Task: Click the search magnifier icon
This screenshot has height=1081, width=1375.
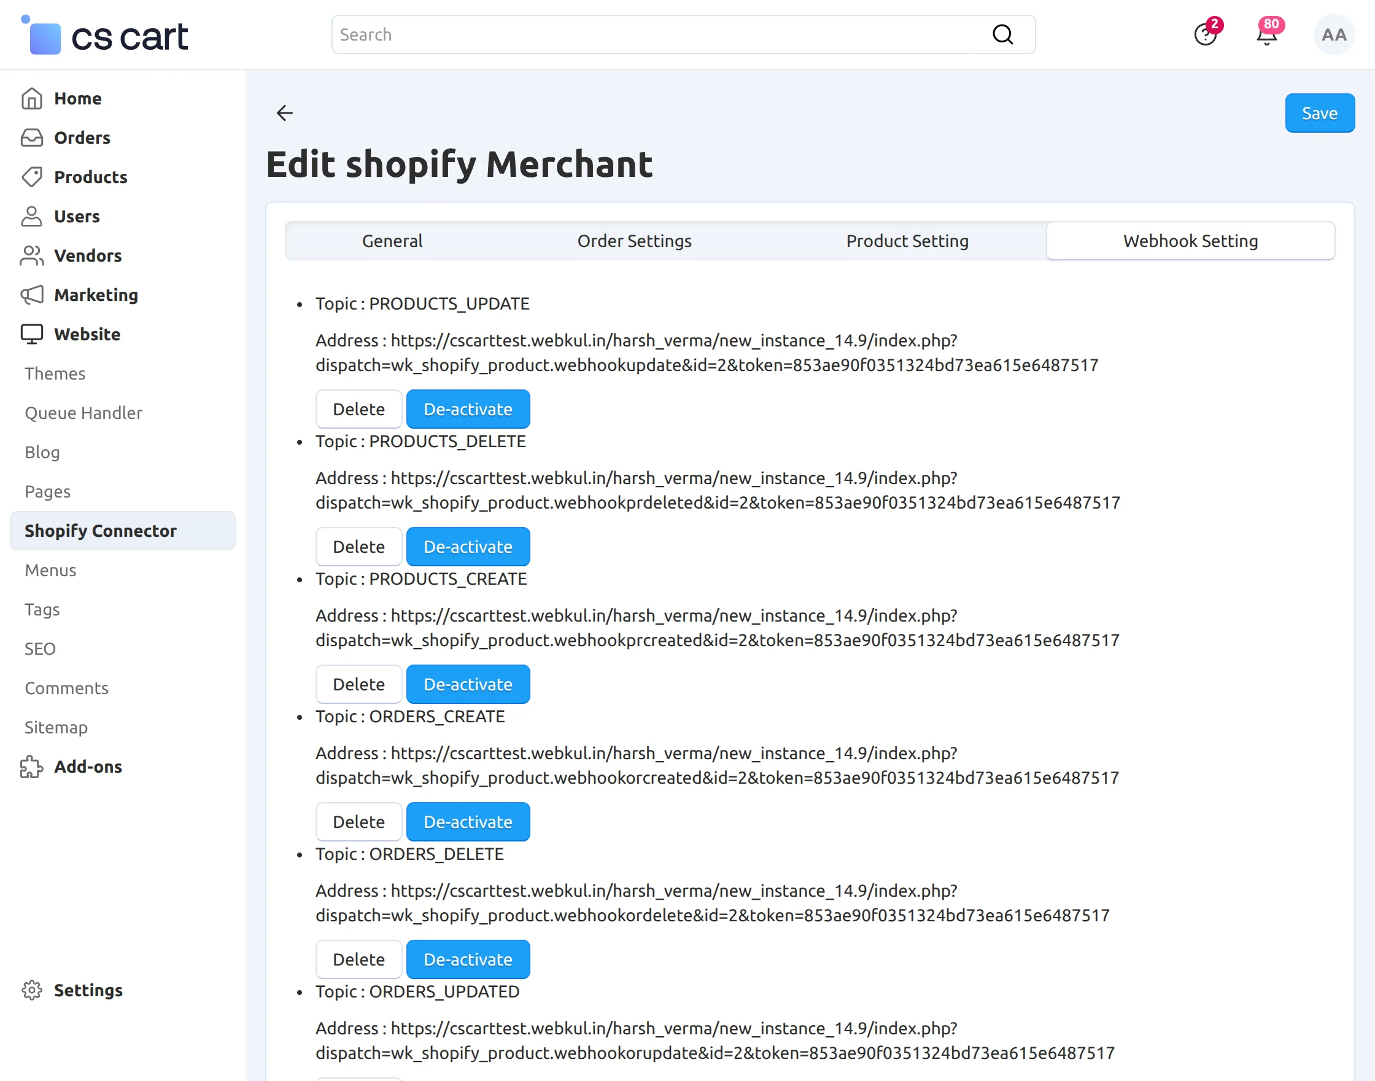Action: (1002, 35)
